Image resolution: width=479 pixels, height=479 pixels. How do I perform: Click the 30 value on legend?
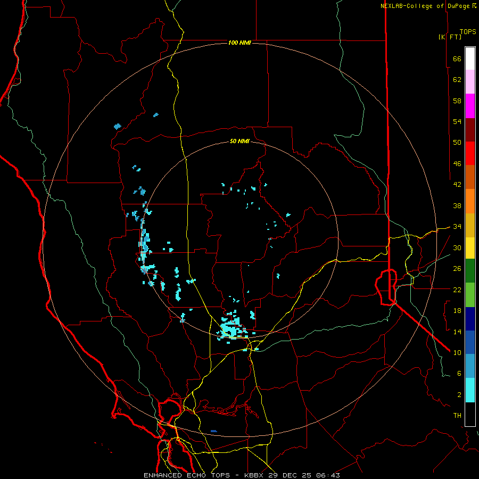[457, 247]
